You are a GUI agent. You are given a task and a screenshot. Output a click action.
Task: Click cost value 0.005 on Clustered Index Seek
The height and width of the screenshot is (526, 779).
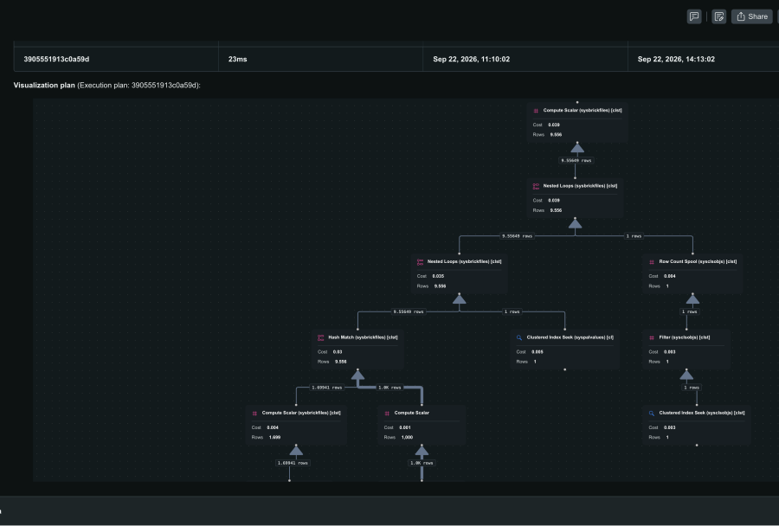click(x=537, y=351)
